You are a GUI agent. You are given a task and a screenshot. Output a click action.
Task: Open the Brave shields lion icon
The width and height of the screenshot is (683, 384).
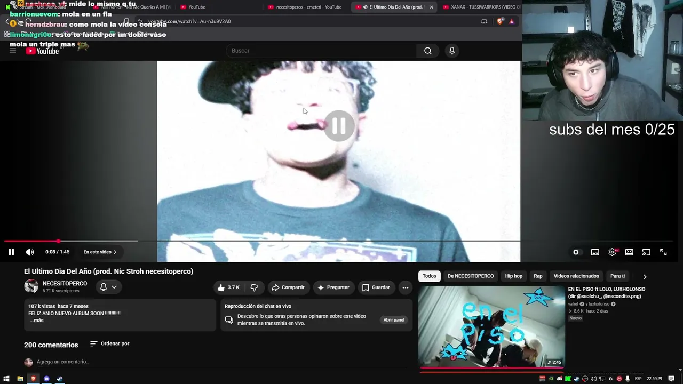pos(500,21)
